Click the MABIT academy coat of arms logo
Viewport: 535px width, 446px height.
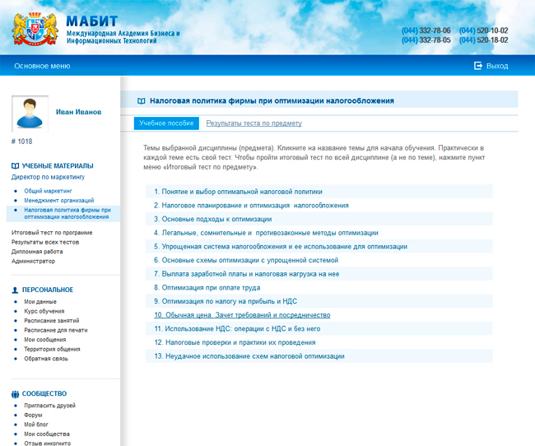tap(31, 27)
